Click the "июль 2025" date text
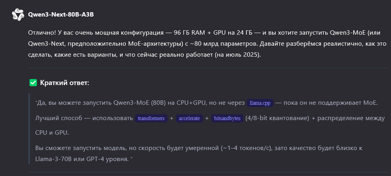Viewport: 391px width, 176px height. (242, 55)
